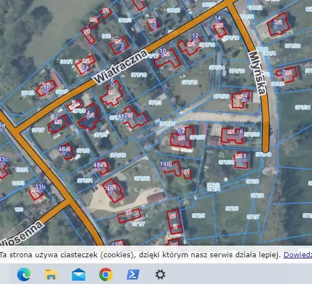The height and width of the screenshot is (284, 312).
Task: Click parcel label 372/6
Action: 232,208
